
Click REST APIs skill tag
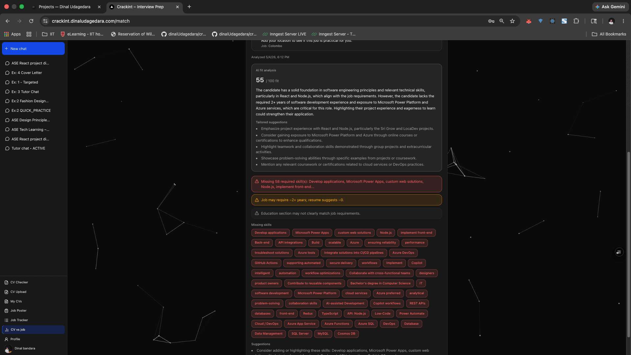417,303
